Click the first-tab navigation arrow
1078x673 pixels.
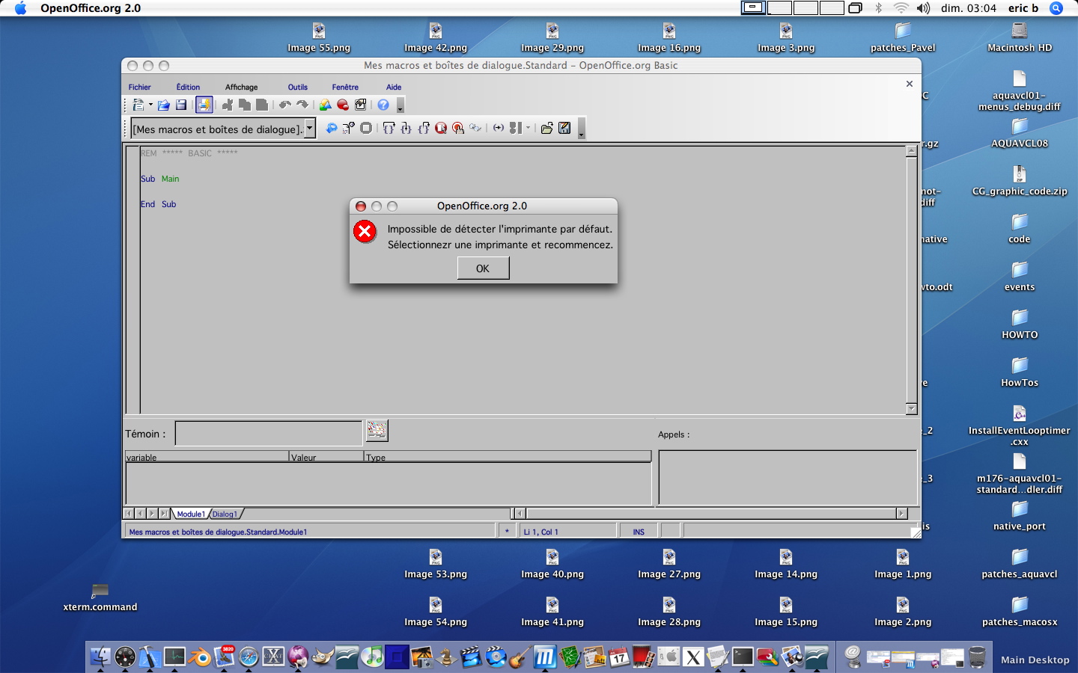(128, 514)
